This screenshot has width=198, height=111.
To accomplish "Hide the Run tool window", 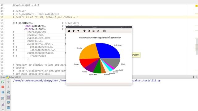I will [x=197, y=77].
